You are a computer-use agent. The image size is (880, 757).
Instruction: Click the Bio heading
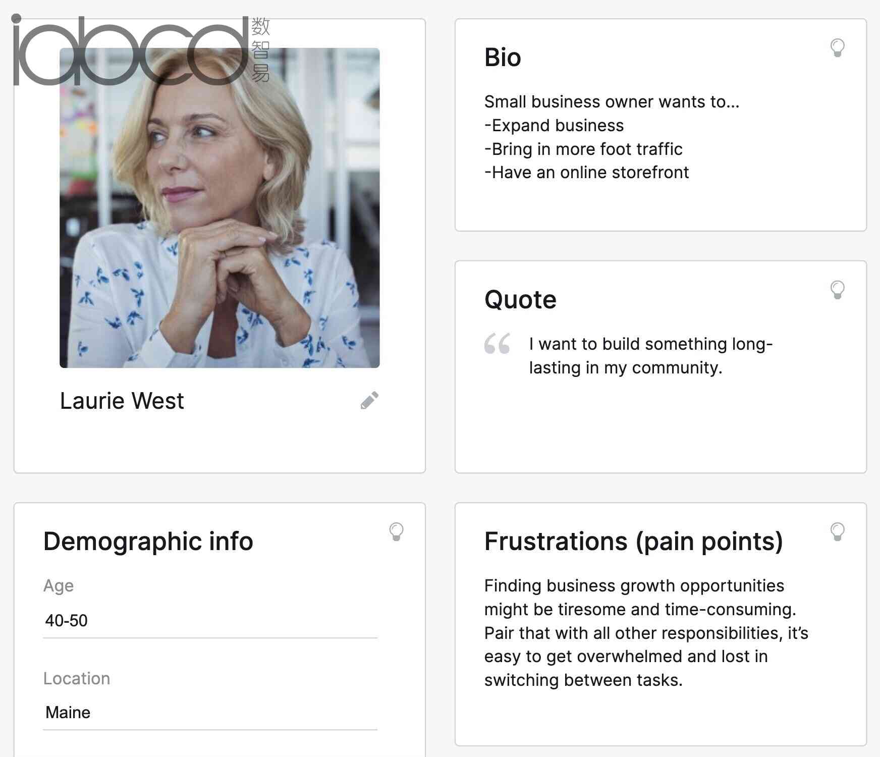[503, 57]
